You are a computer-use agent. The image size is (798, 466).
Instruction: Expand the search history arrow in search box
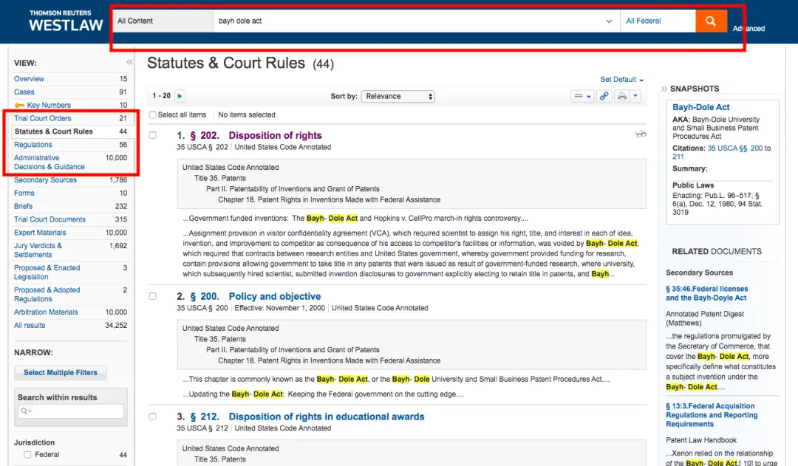609,21
